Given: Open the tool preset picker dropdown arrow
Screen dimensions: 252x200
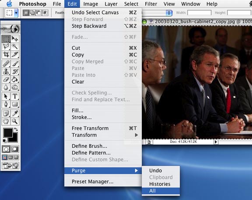Looking at the screenshot, I should [x=16, y=13].
